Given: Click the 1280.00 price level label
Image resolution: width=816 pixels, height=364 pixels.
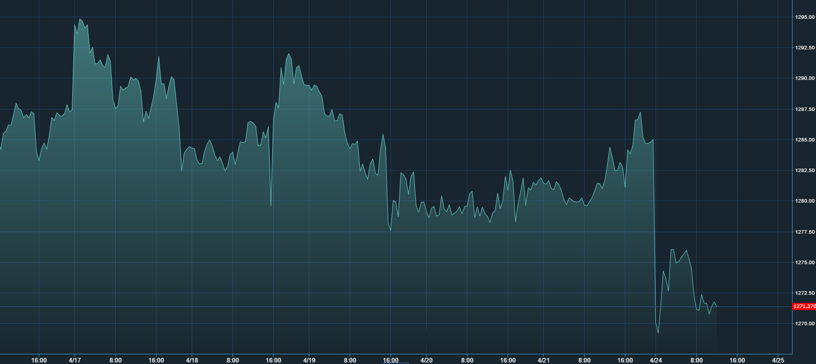Looking at the screenshot, I should point(805,201).
